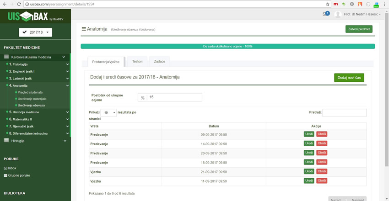Click Obriši for 14-09-2017 Predavanje
This screenshot has width=389, height=201.
322,143
